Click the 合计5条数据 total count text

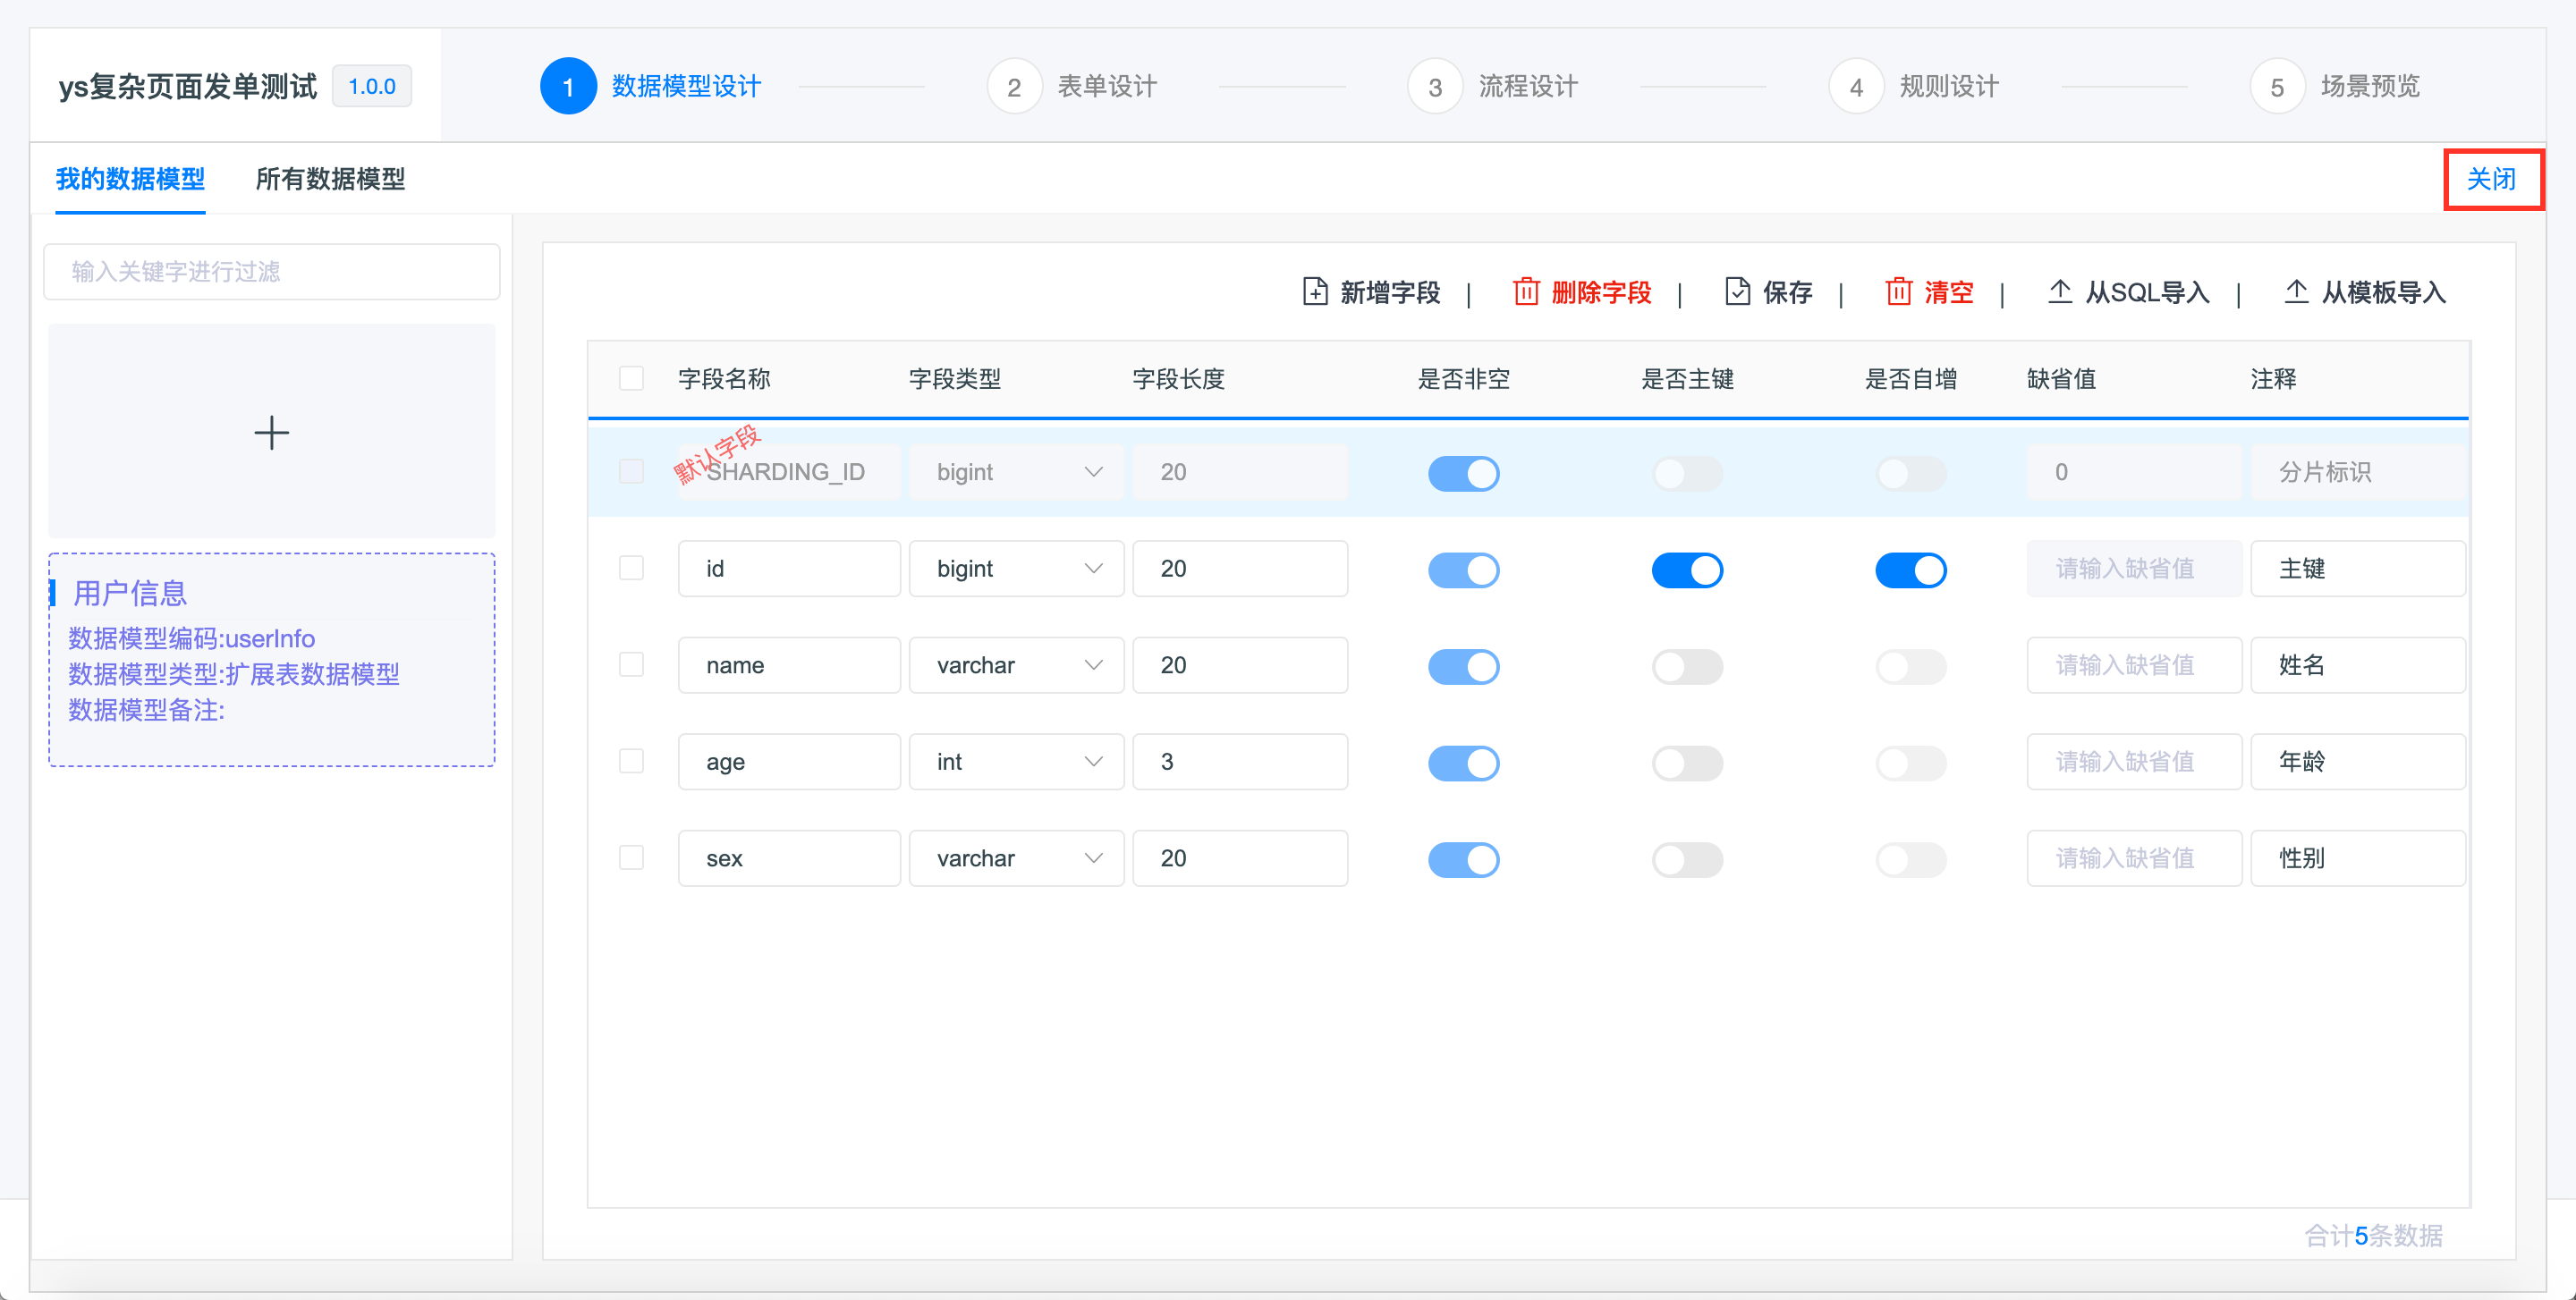click(2373, 1235)
